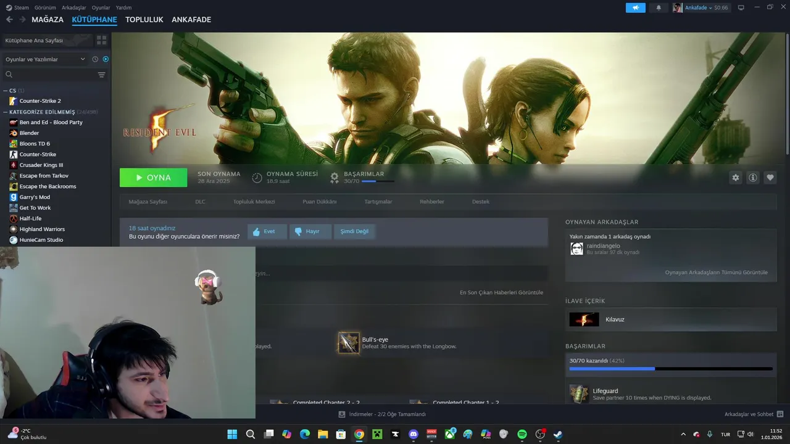
Task: Add game to favorites with heart icon
Action: (770, 178)
